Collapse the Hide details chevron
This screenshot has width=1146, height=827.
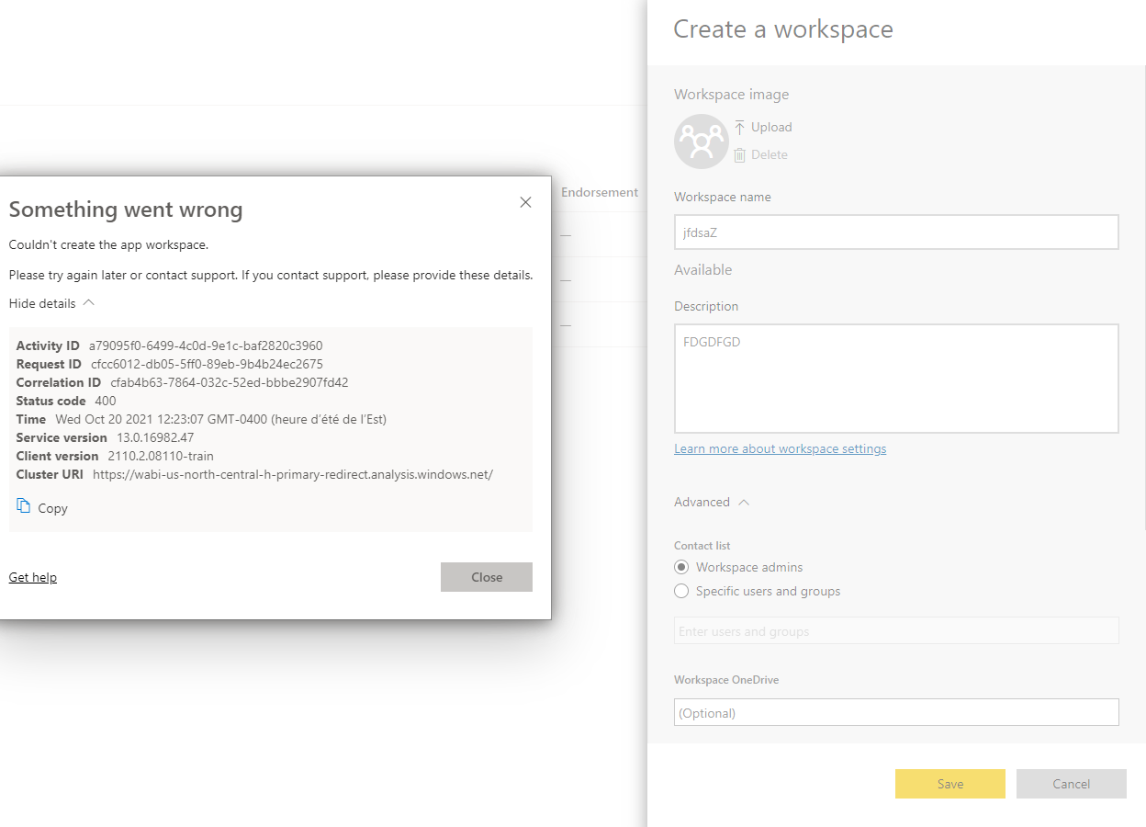pos(88,303)
